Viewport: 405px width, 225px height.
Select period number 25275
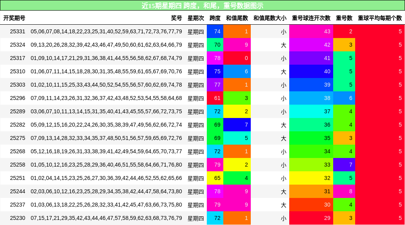tap(18, 138)
